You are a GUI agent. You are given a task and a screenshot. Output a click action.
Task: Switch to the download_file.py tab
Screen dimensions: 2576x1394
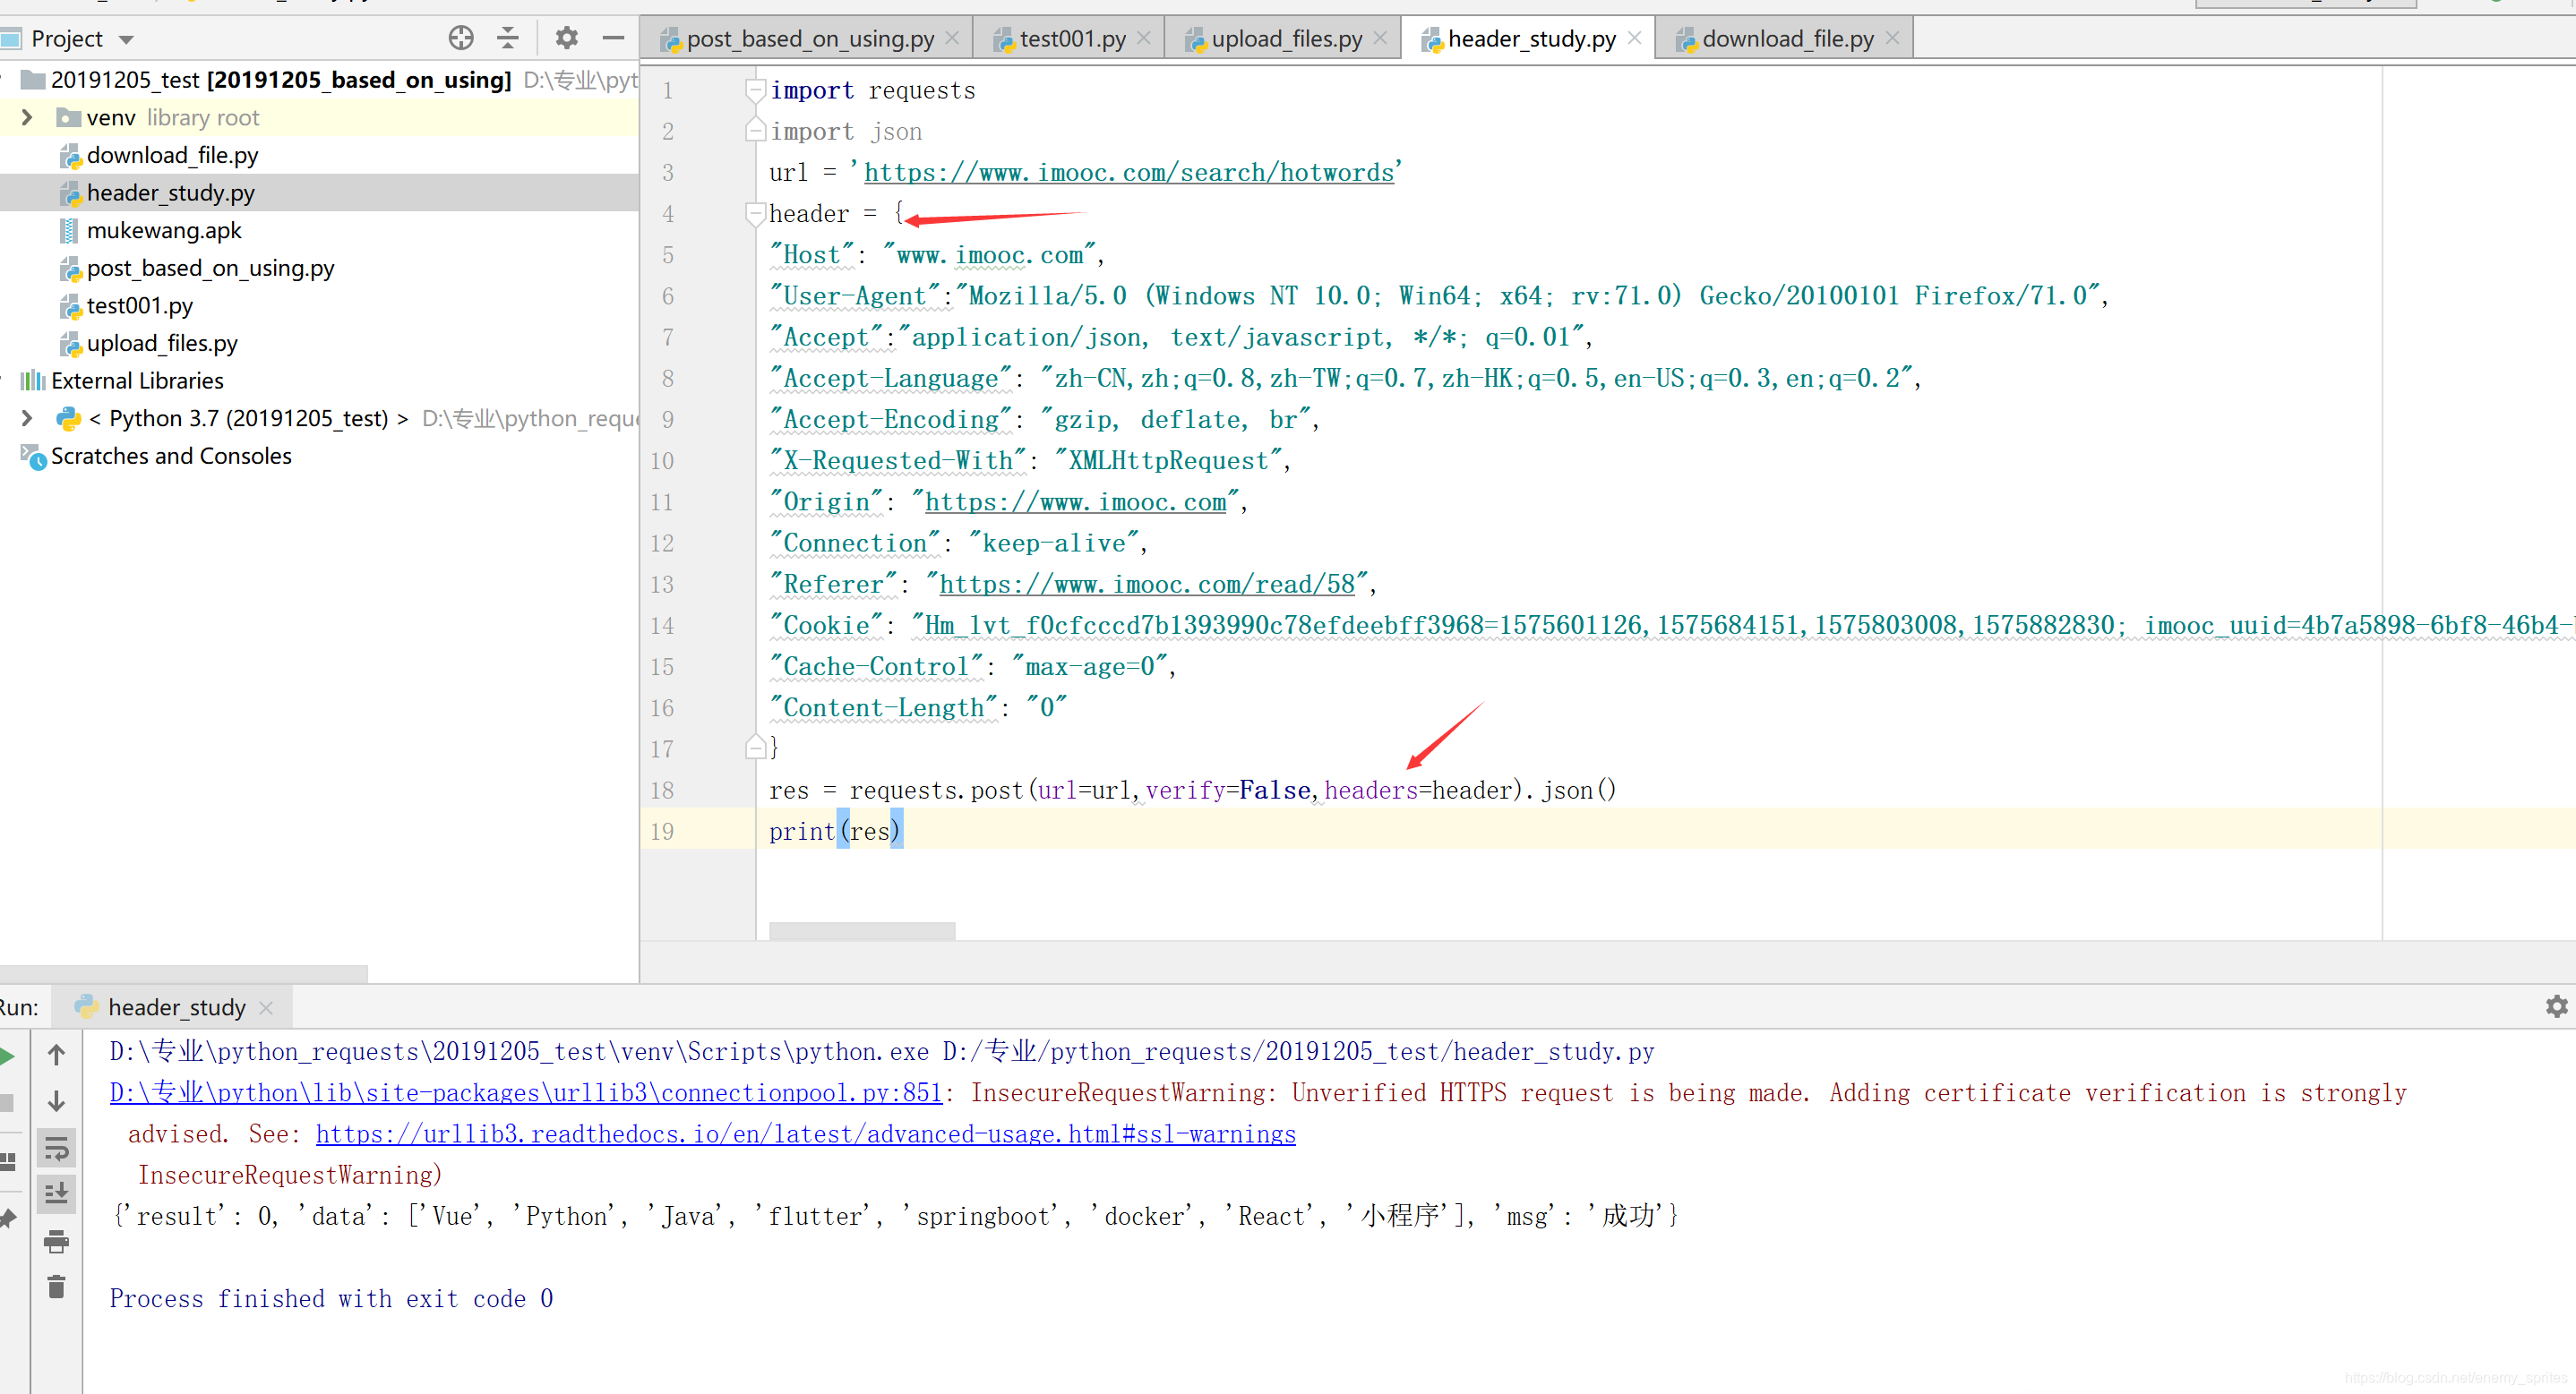point(1786,39)
